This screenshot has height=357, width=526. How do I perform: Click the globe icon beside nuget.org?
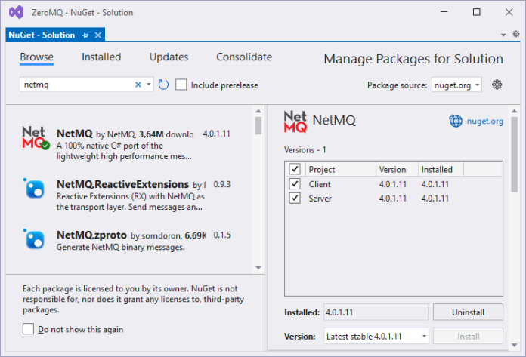[x=456, y=121]
